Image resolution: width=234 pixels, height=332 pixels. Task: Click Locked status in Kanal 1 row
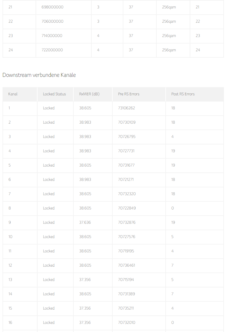(x=49, y=108)
